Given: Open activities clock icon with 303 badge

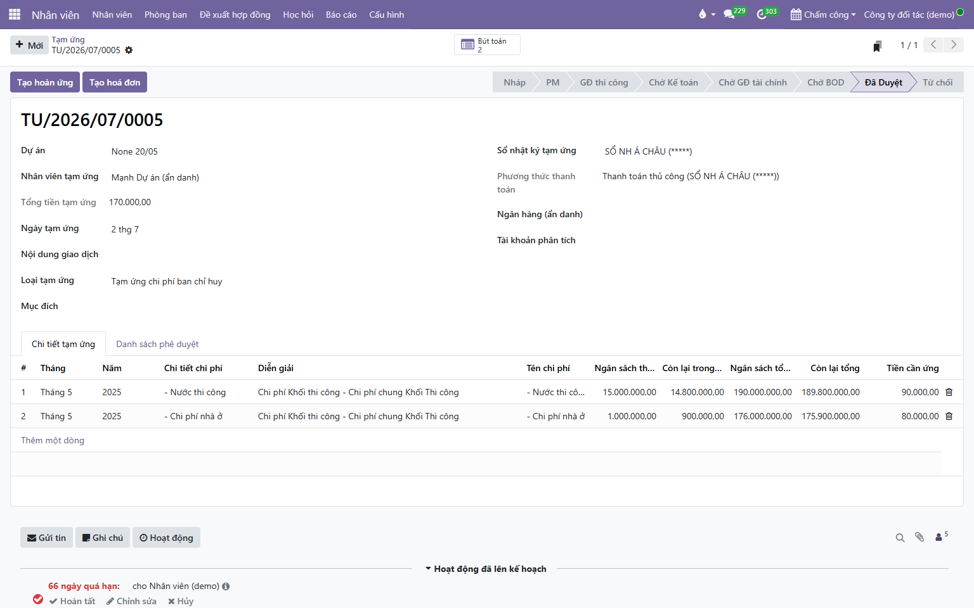Looking at the screenshot, I should pos(767,14).
